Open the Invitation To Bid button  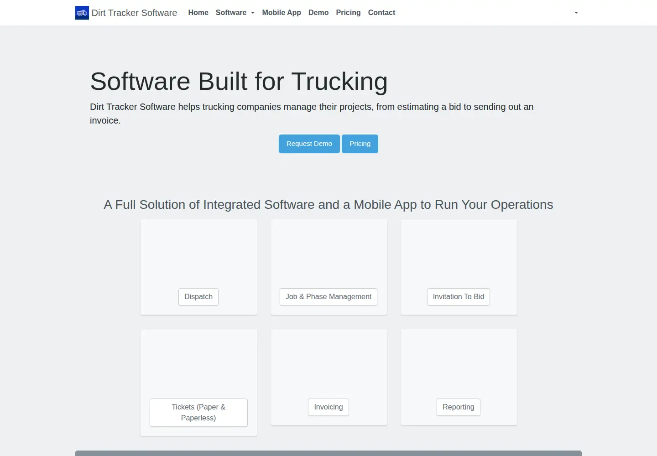click(459, 297)
